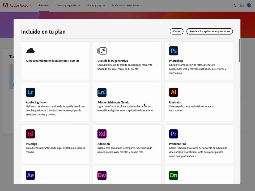Image resolution: width=255 pixels, height=191 pixels.
Task: Click the Photoshop title text
Action: [x=176, y=61]
